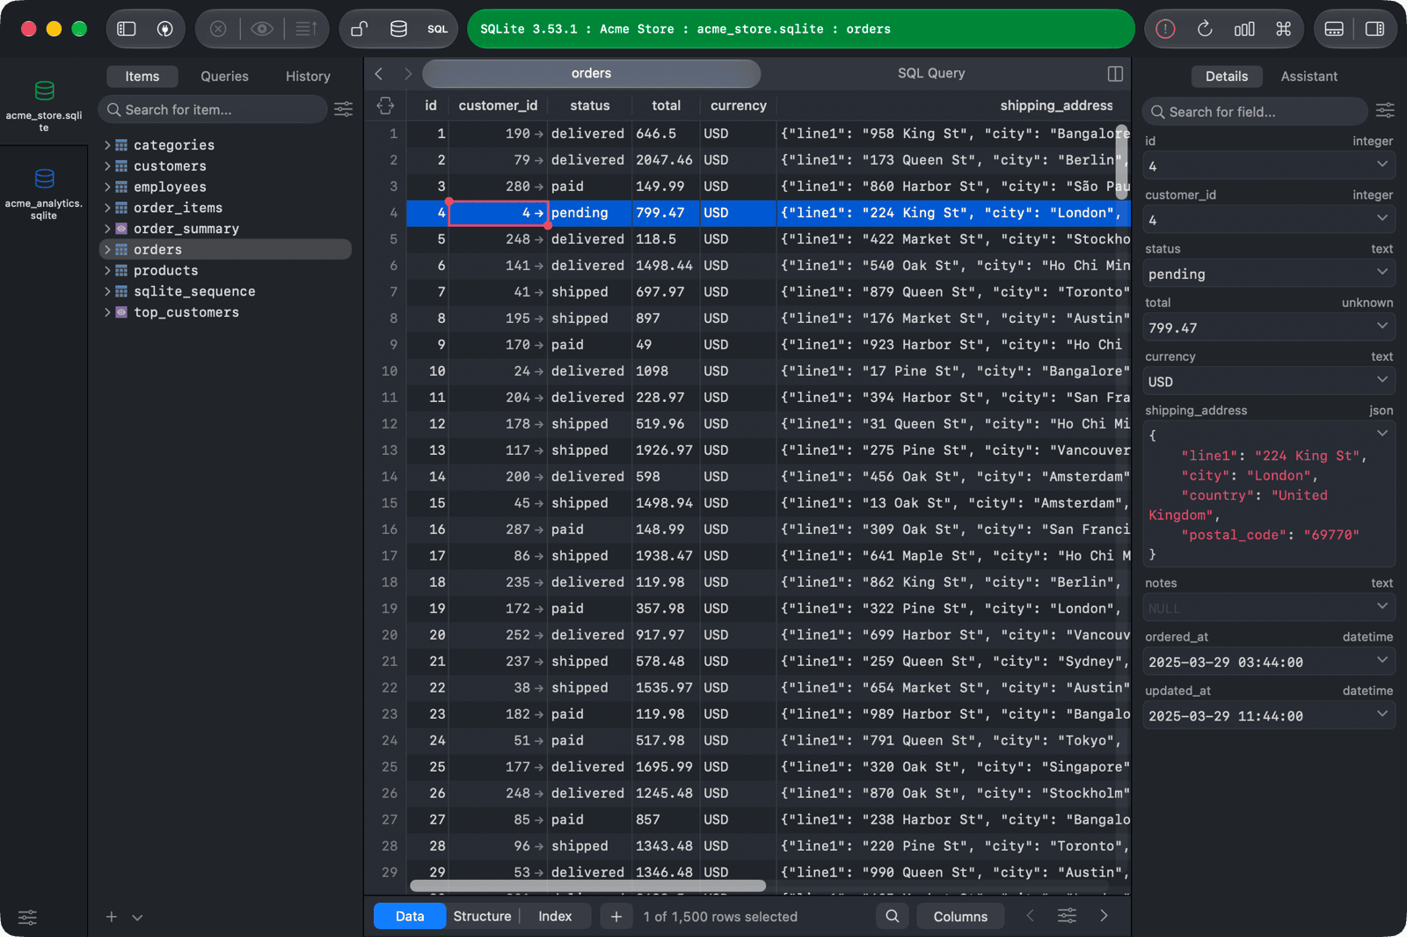
Task: Click the command key shortcut icon
Action: click(x=1284, y=29)
